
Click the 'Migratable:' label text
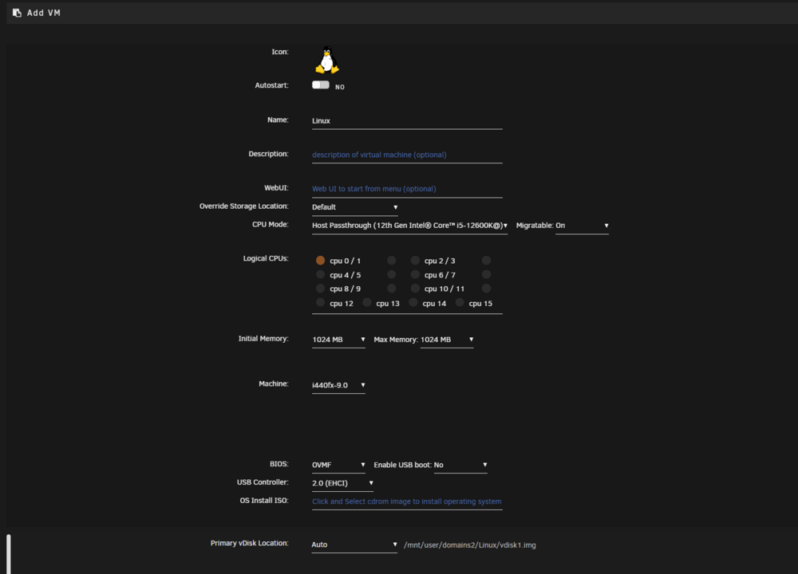click(535, 226)
